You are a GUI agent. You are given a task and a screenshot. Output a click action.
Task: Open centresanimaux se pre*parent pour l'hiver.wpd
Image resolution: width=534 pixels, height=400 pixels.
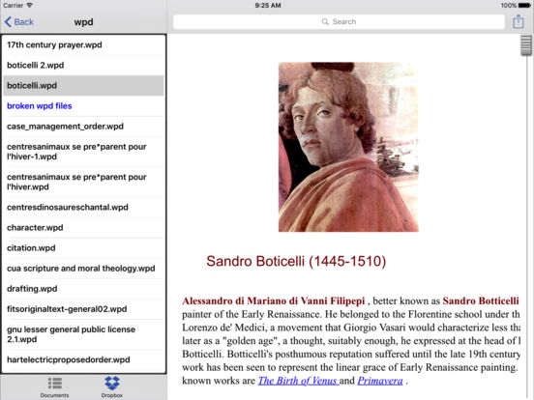click(x=83, y=182)
